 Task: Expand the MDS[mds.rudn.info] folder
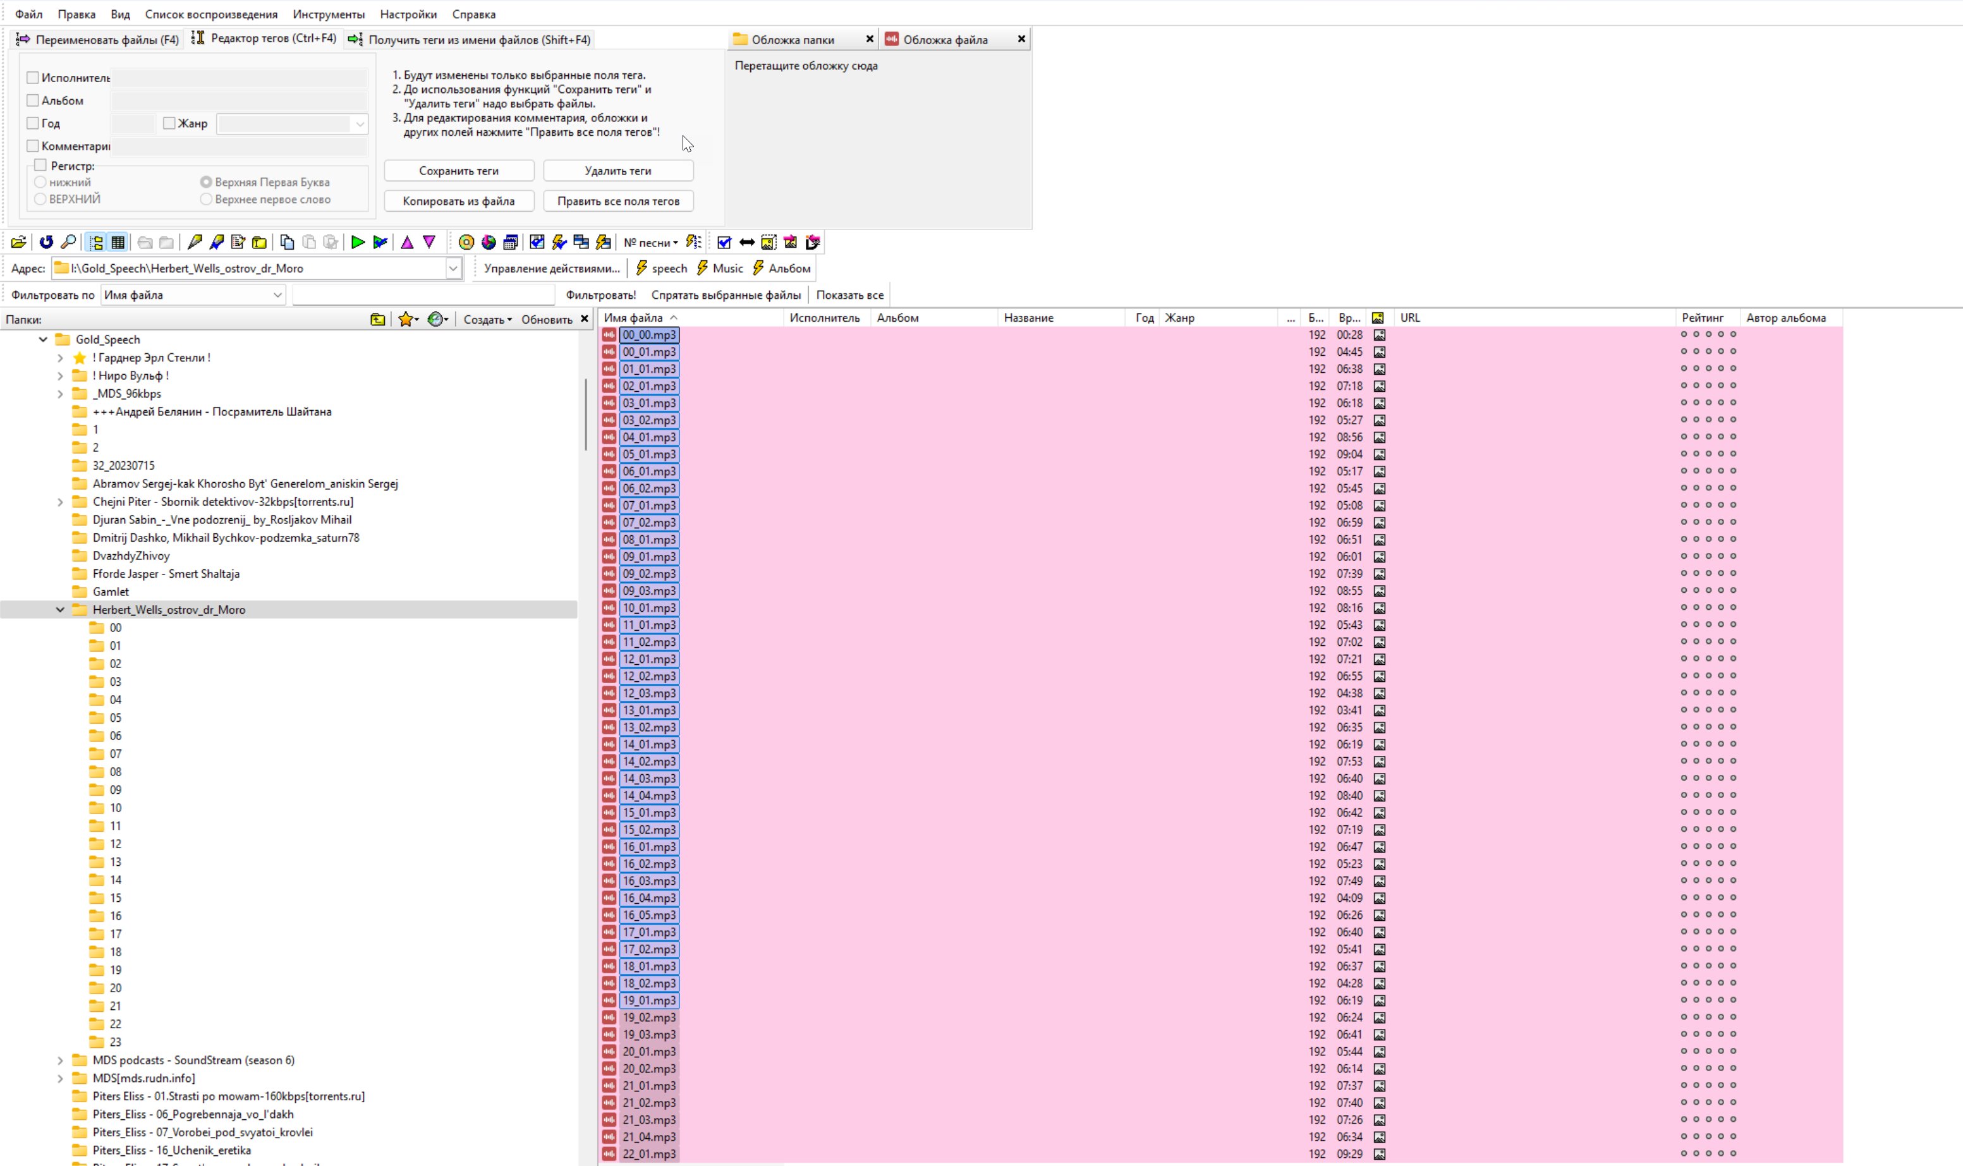pyautogui.click(x=61, y=1078)
